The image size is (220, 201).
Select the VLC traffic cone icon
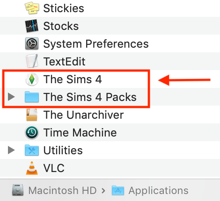tap(32, 168)
